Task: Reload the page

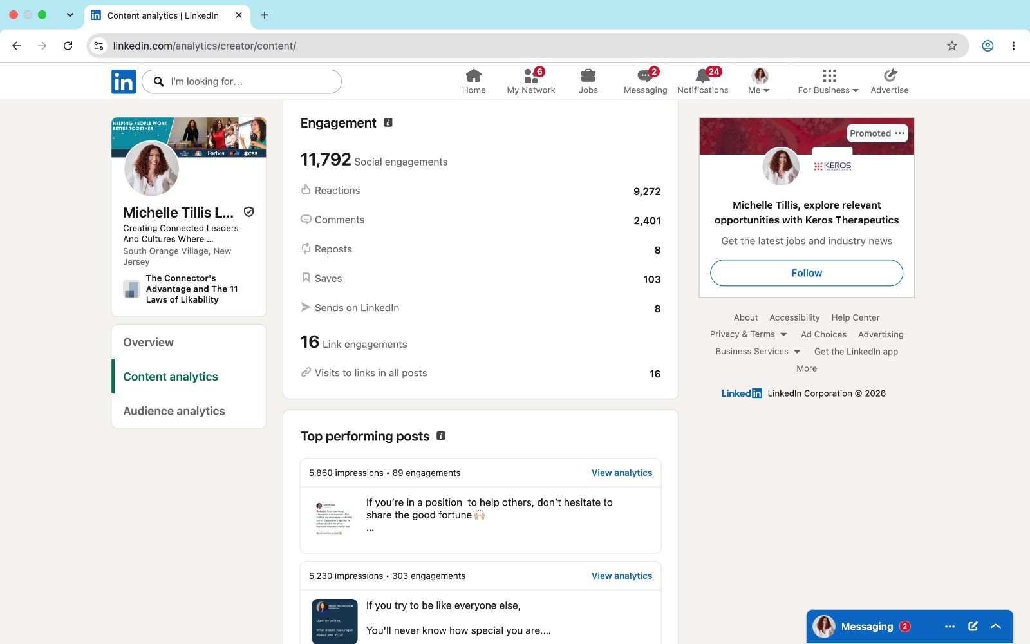Action: (x=68, y=46)
